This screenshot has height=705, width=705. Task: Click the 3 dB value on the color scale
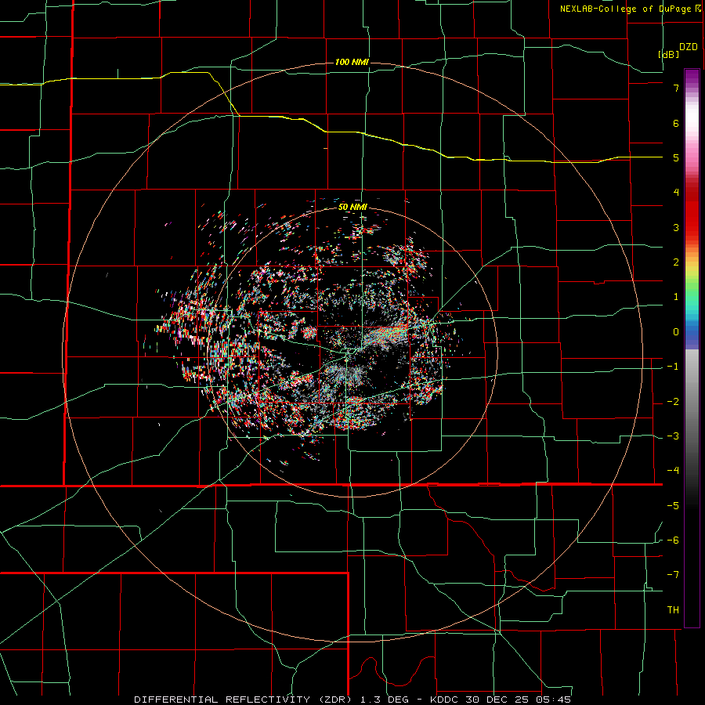tap(676, 227)
